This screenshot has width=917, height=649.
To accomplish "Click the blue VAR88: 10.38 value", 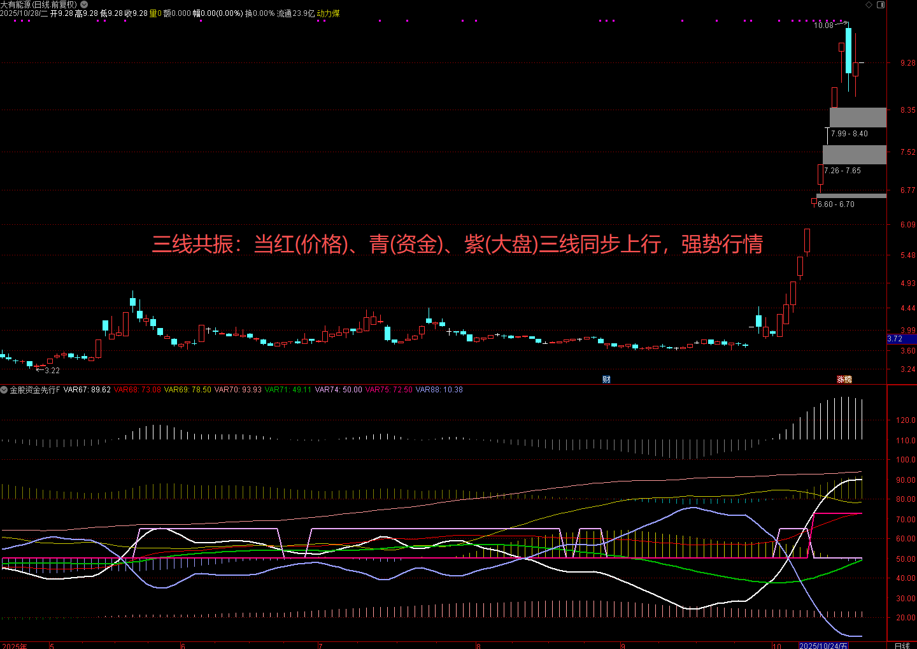I will [439, 390].
